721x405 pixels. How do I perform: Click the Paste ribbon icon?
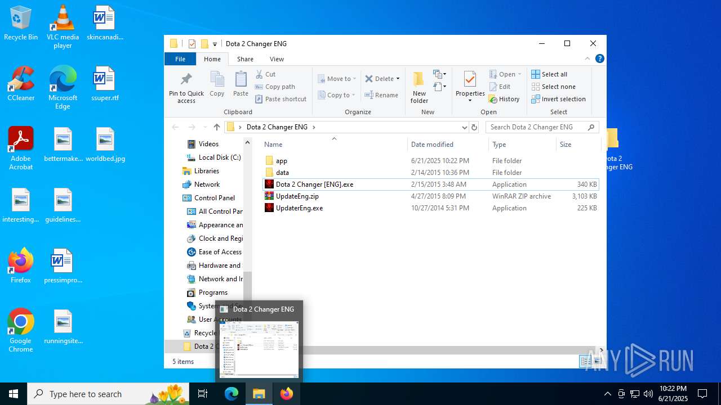241,84
